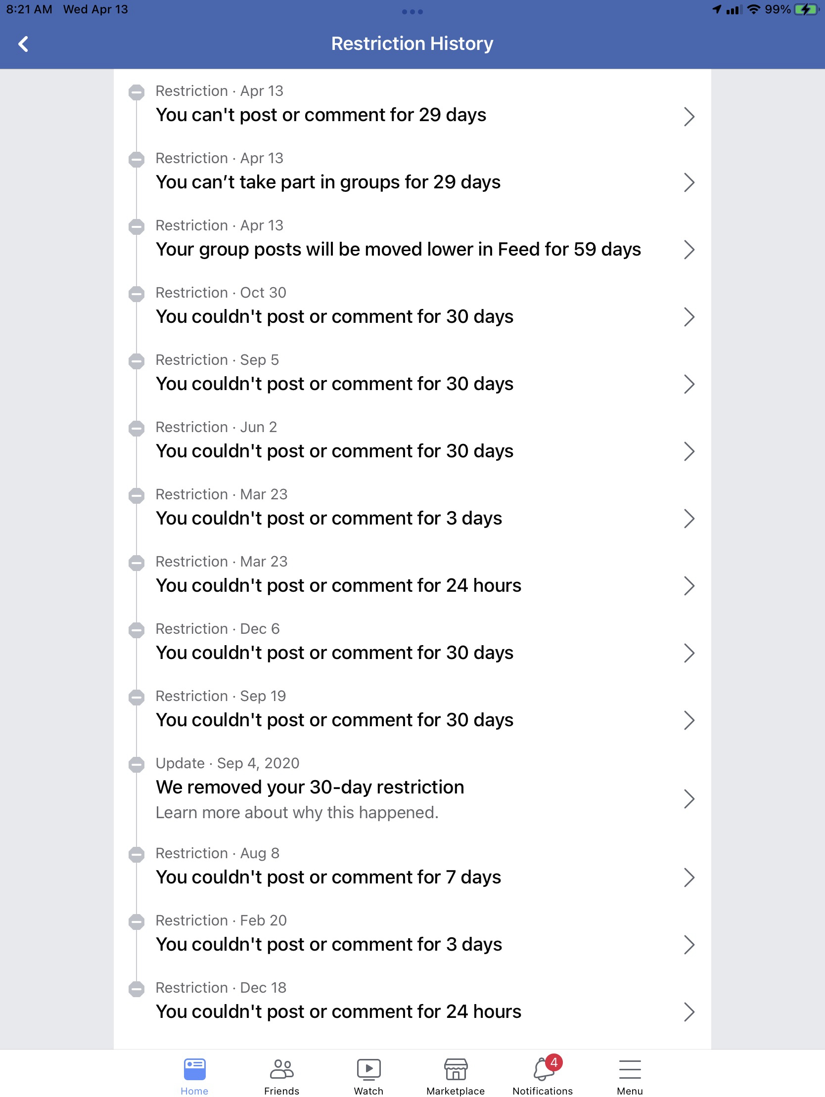Screen dimensions: 825x1097
Task: Expand the groups 29 days restriction chevron
Action: coord(688,182)
